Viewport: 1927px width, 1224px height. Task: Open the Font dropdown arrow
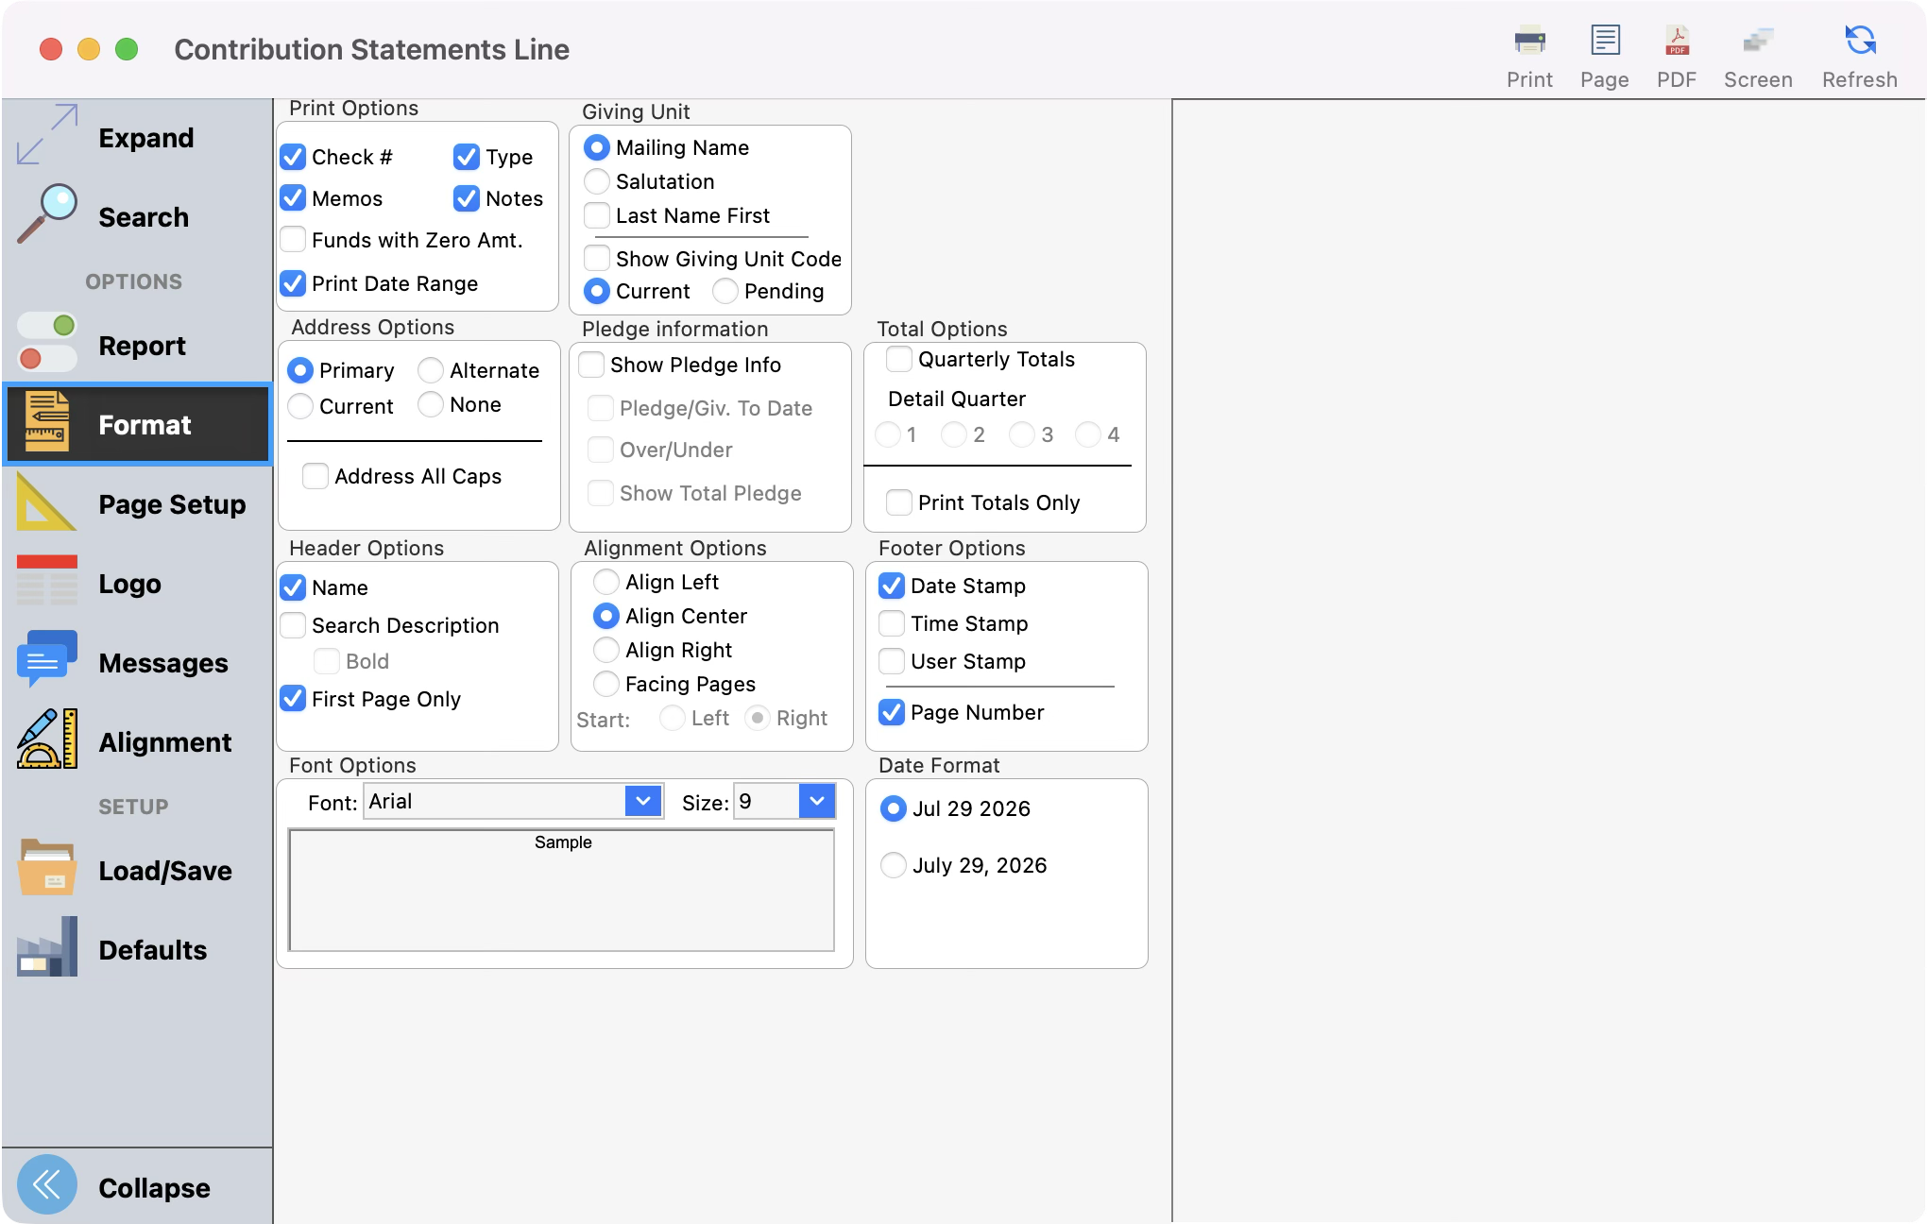pyautogui.click(x=643, y=801)
